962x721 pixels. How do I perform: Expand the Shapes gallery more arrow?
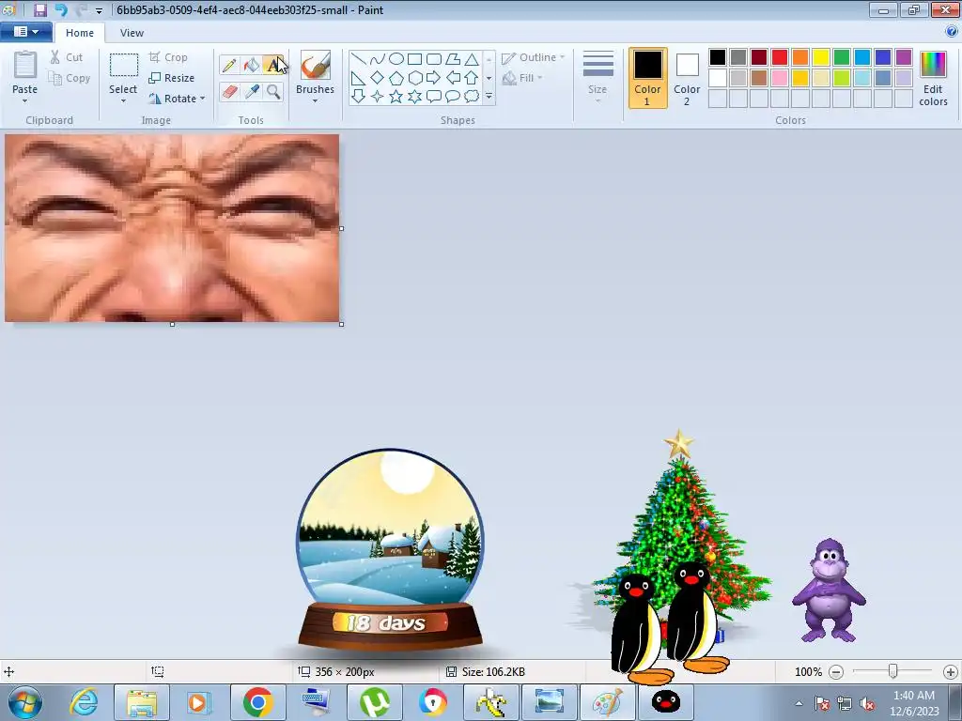click(489, 97)
